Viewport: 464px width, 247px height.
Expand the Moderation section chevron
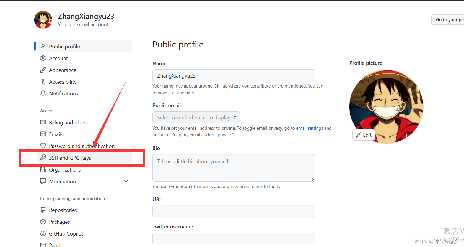(126, 181)
